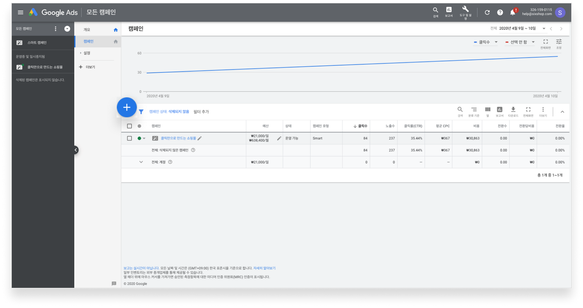Screen dimensions: 583x308
Task: Open the account avatar S
Action: pos(560,12)
